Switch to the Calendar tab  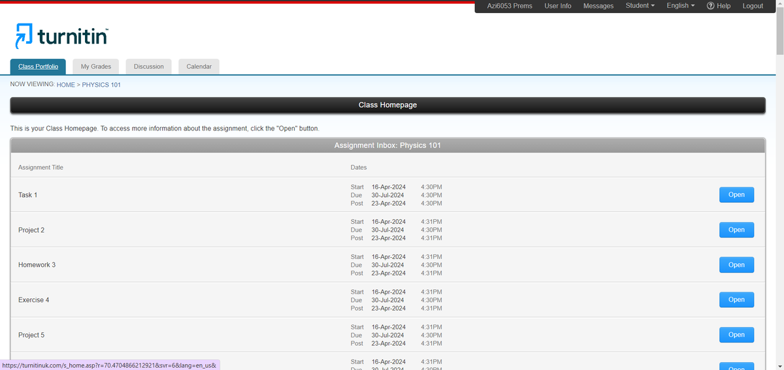(199, 67)
